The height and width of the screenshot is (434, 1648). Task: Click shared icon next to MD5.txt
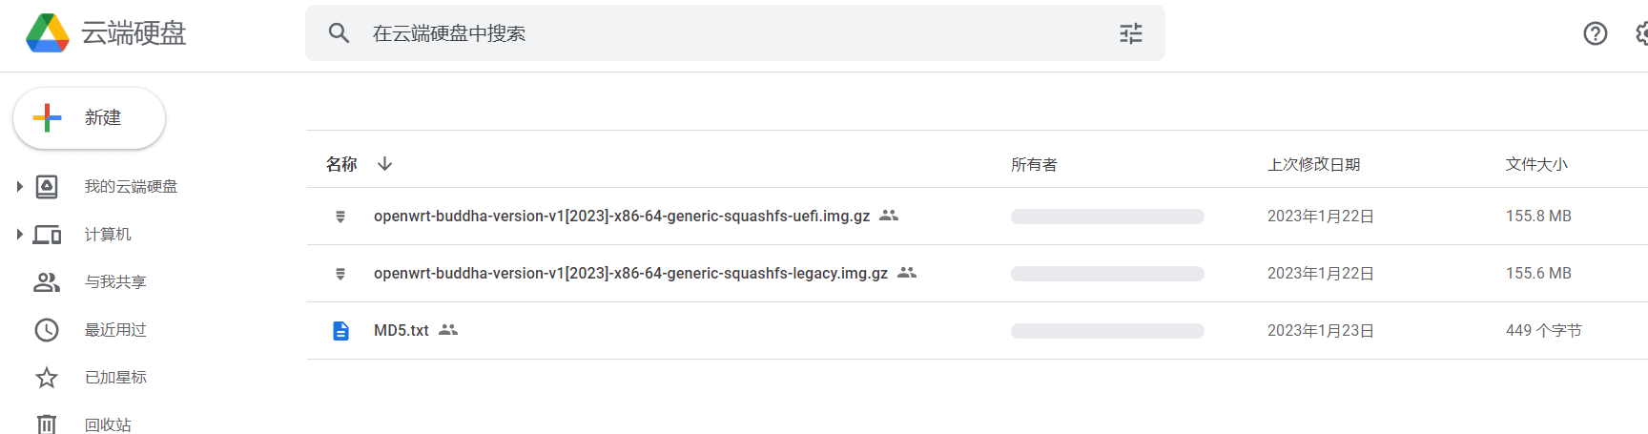click(448, 330)
